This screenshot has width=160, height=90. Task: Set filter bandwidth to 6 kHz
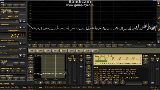31,69
